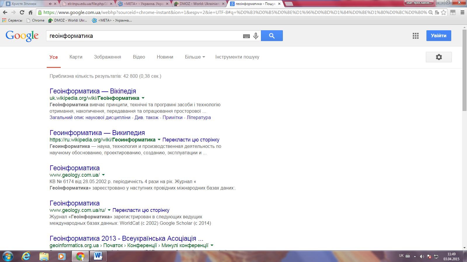Expand arrow next to uk.wikipedia.org URL
This screenshot has height=262, width=467.
[x=143, y=98]
